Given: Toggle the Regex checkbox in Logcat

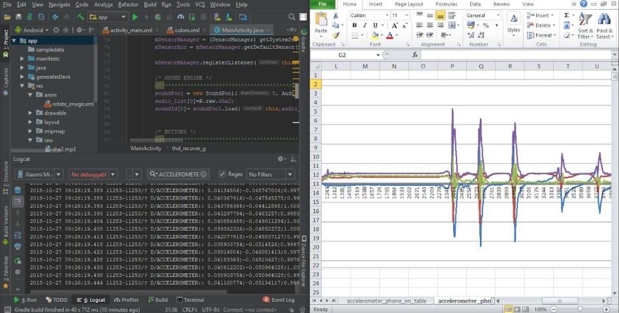Looking at the screenshot, I should (223, 174).
